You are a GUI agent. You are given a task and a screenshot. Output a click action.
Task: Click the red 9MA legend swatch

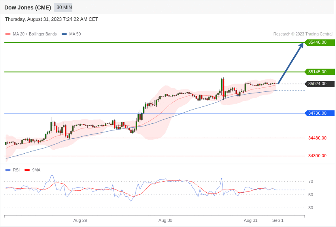pyautogui.click(x=27, y=170)
